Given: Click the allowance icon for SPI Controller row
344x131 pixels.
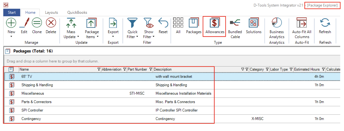Looking at the screenshot, I should tap(12, 110).
